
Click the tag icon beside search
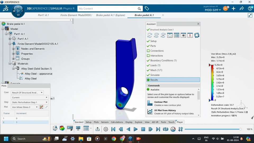147,8
